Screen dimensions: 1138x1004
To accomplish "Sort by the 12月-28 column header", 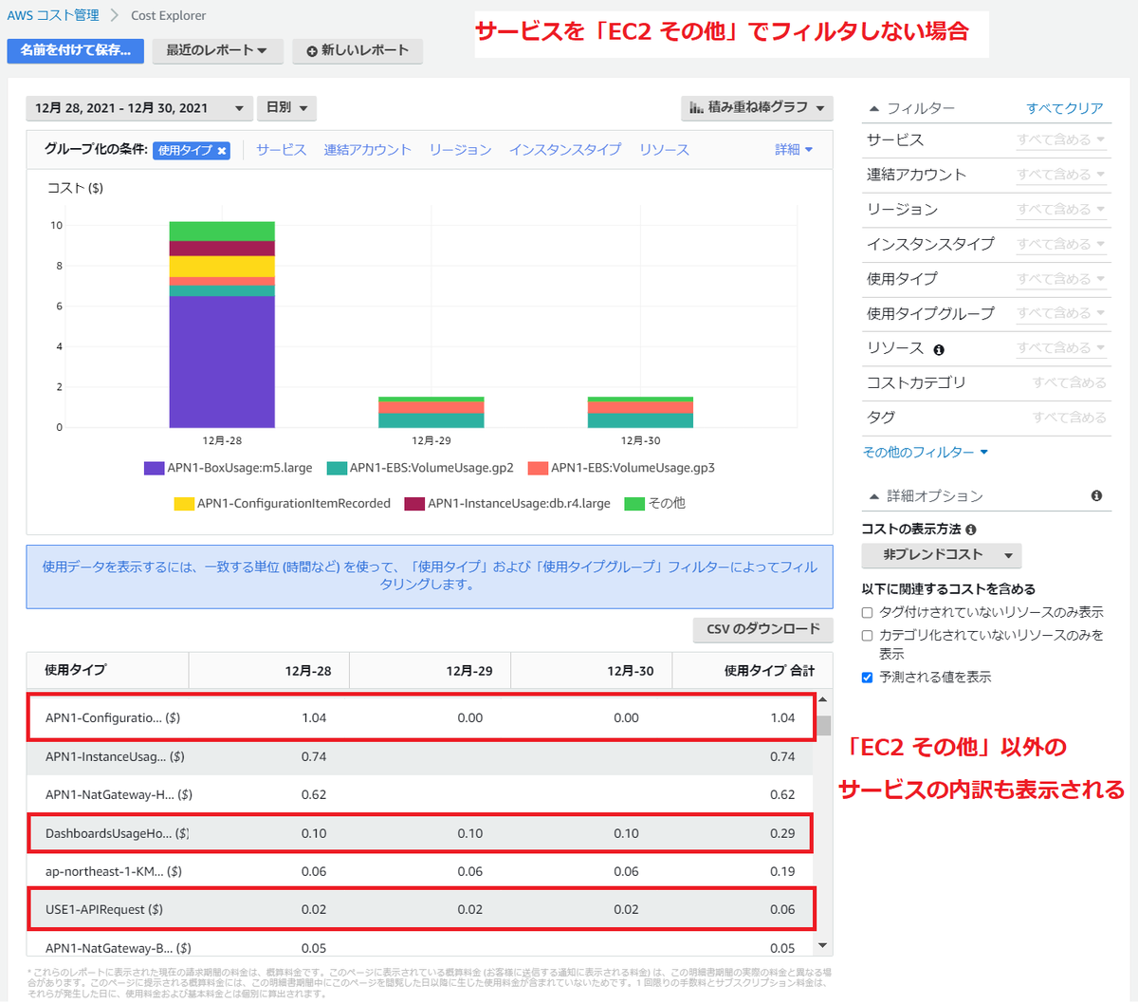I will [x=269, y=671].
